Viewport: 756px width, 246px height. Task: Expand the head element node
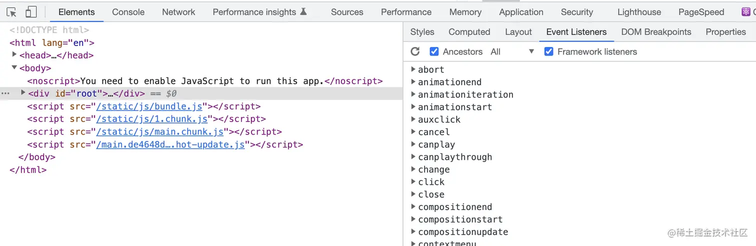pos(14,54)
